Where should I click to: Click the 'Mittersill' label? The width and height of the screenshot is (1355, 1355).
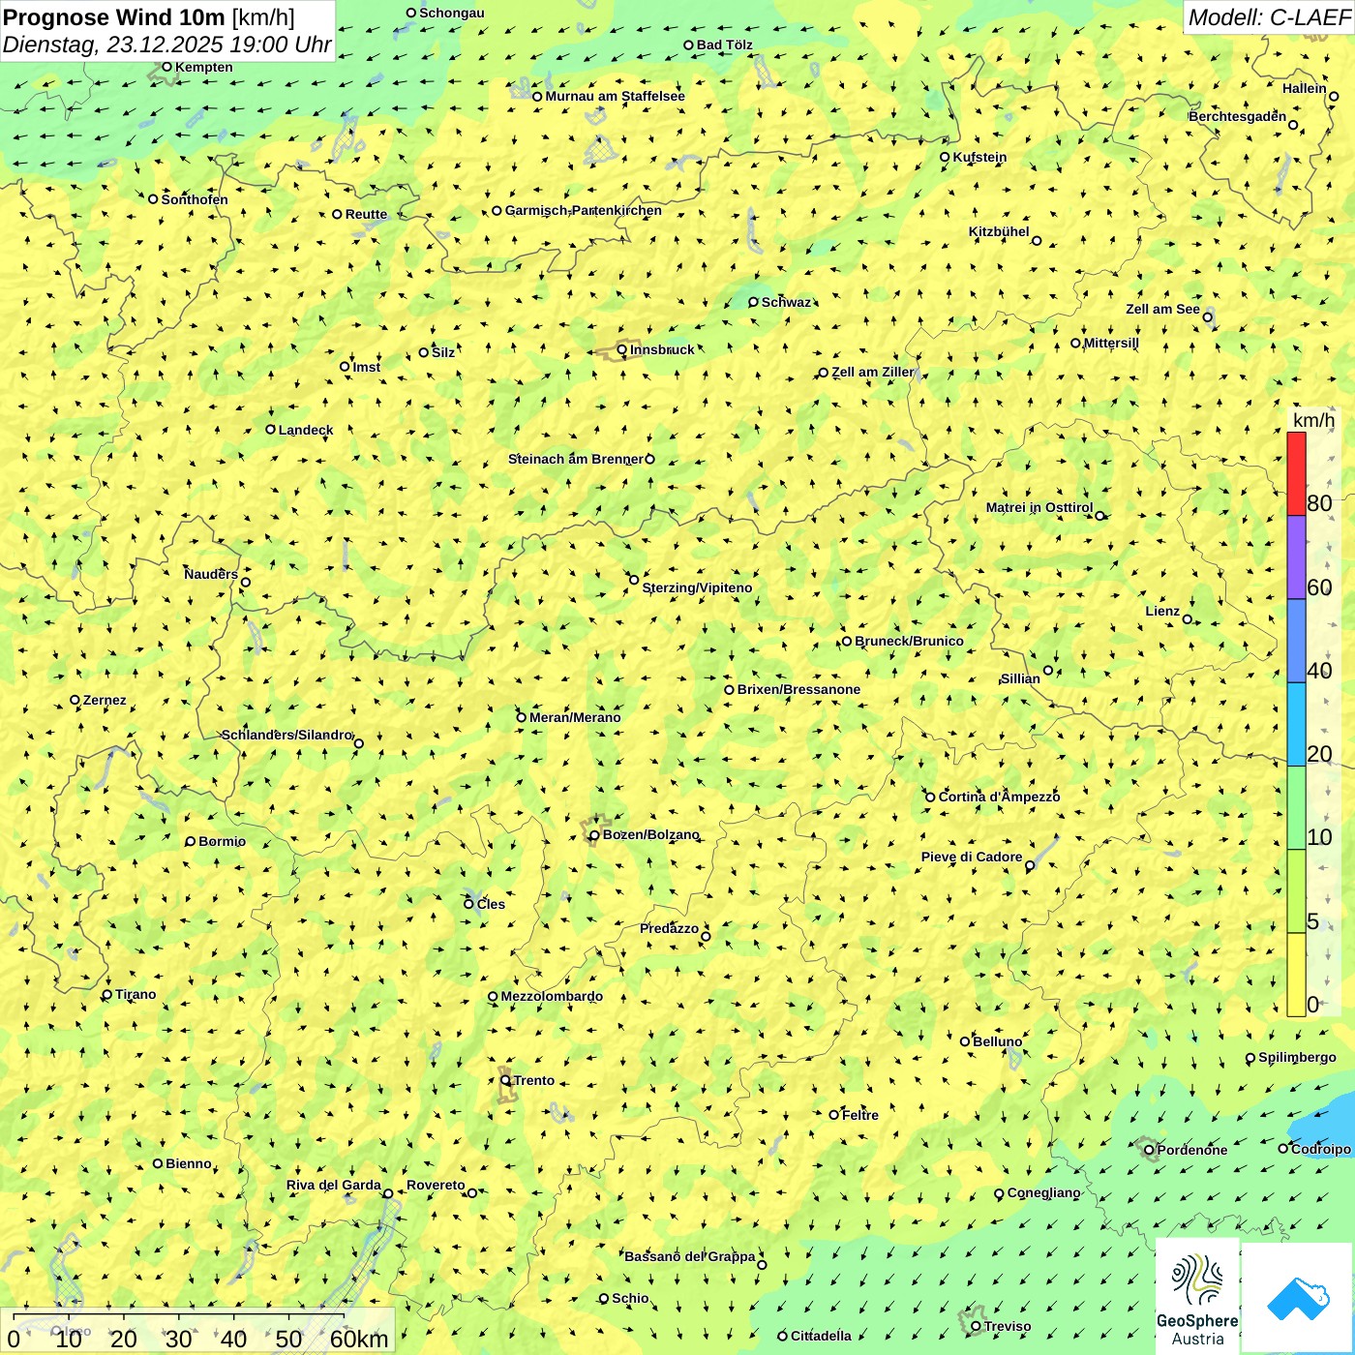(1111, 343)
